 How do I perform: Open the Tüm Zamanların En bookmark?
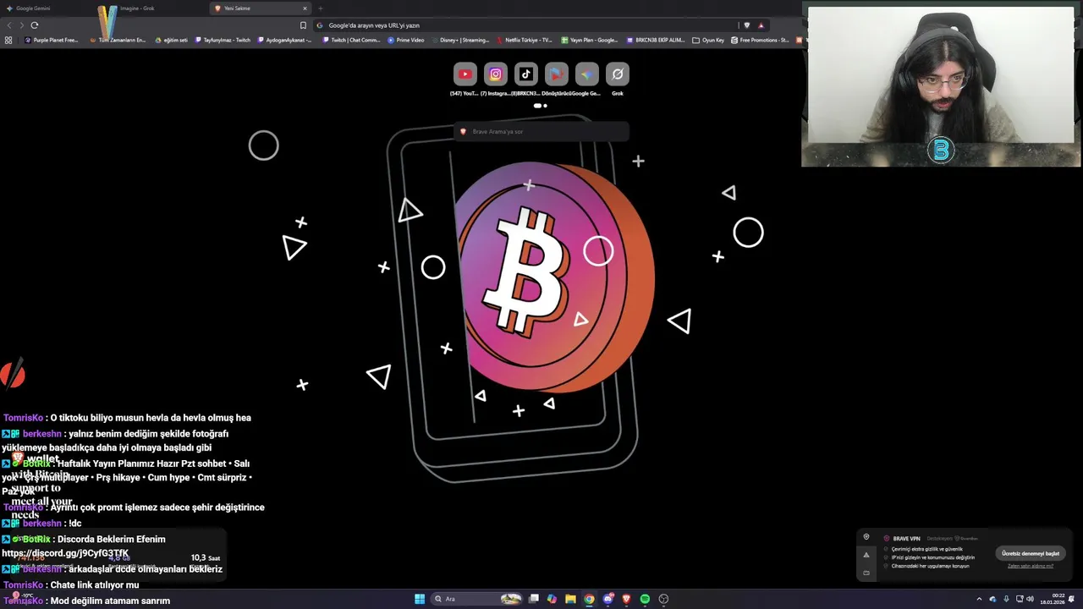tap(118, 40)
